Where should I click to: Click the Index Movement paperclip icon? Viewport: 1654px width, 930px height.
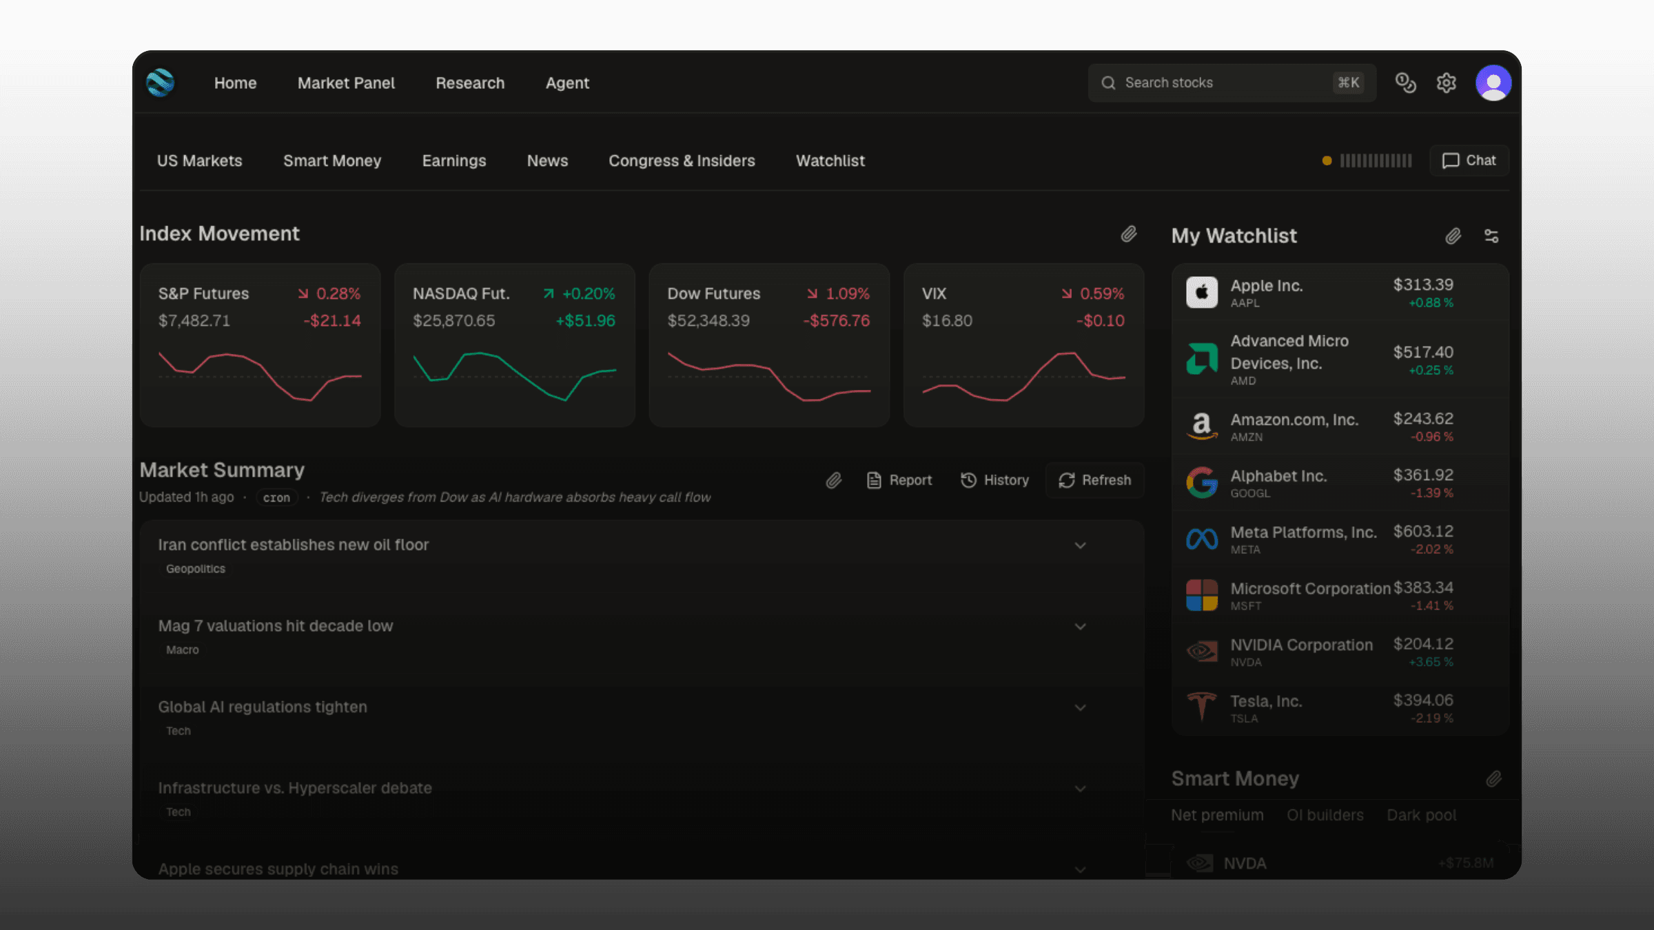click(1128, 234)
